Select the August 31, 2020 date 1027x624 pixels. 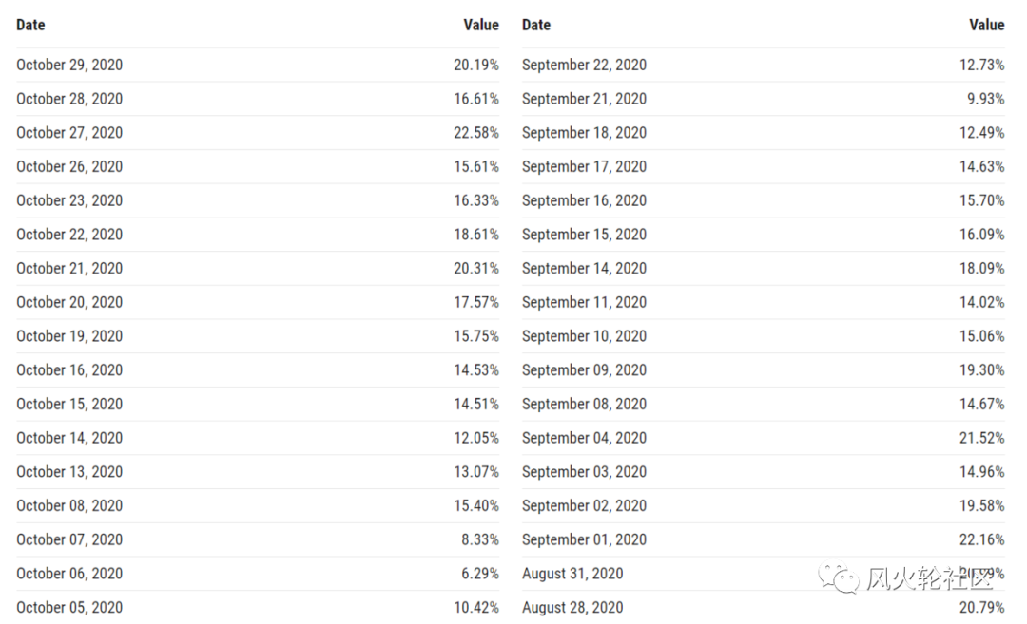pyautogui.click(x=572, y=574)
